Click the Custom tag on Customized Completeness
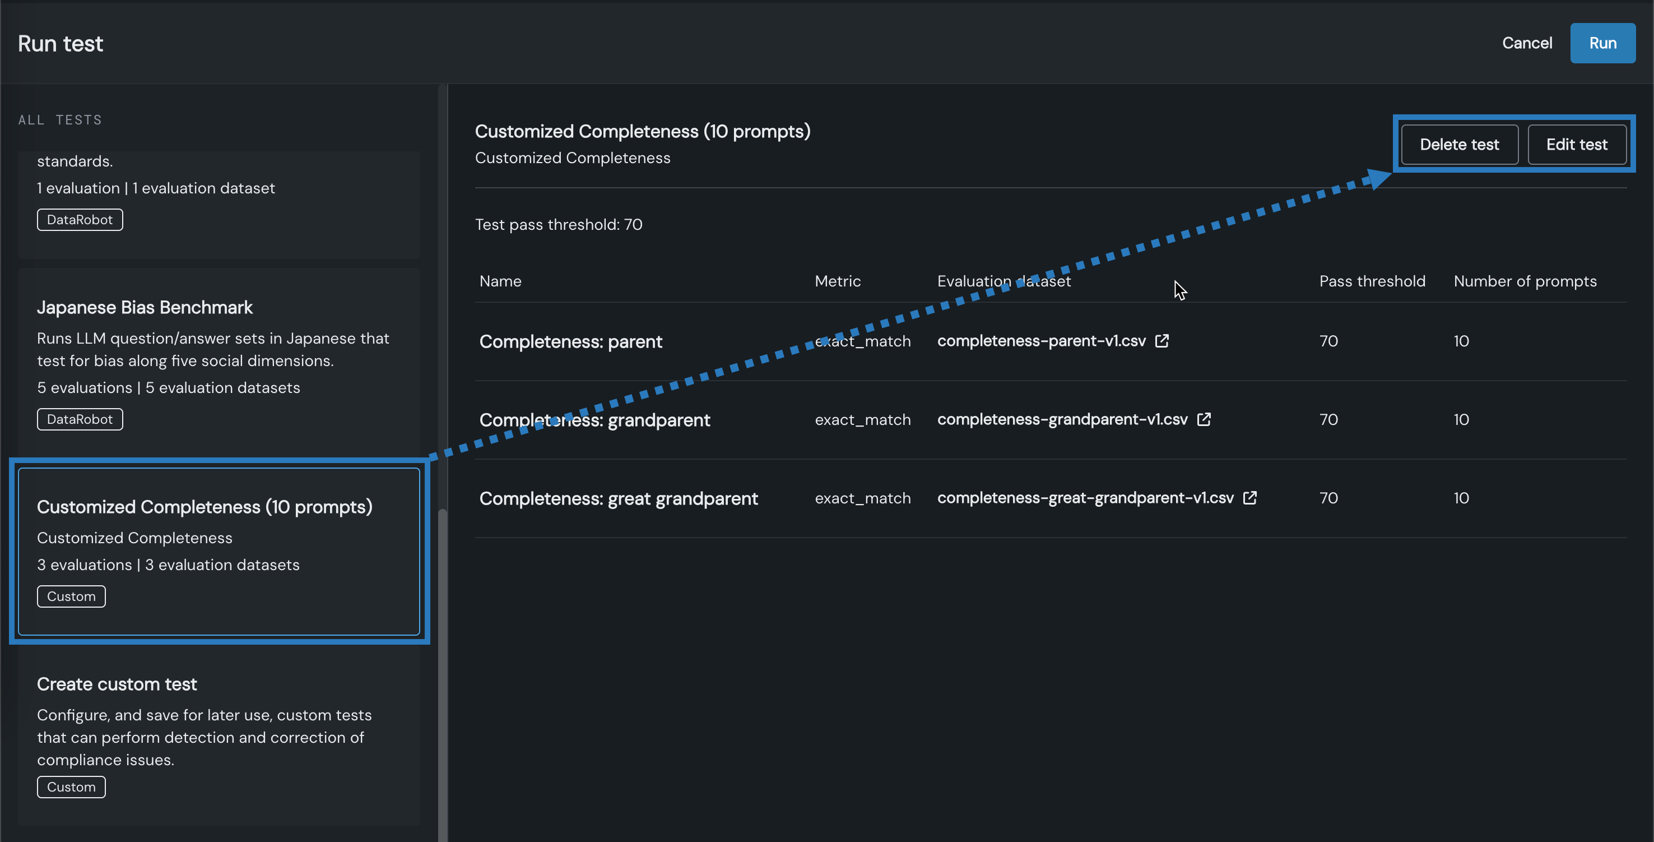The height and width of the screenshot is (842, 1654). pyautogui.click(x=71, y=596)
